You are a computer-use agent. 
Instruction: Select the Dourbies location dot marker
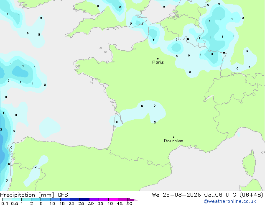pos(173,137)
